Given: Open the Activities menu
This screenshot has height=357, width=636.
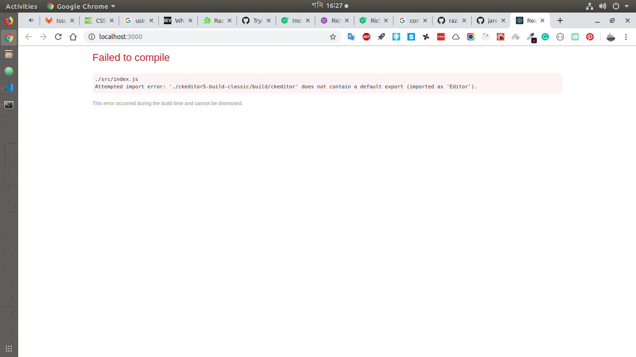Looking at the screenshot, I should pyautogui.click(x=21, y=6).
